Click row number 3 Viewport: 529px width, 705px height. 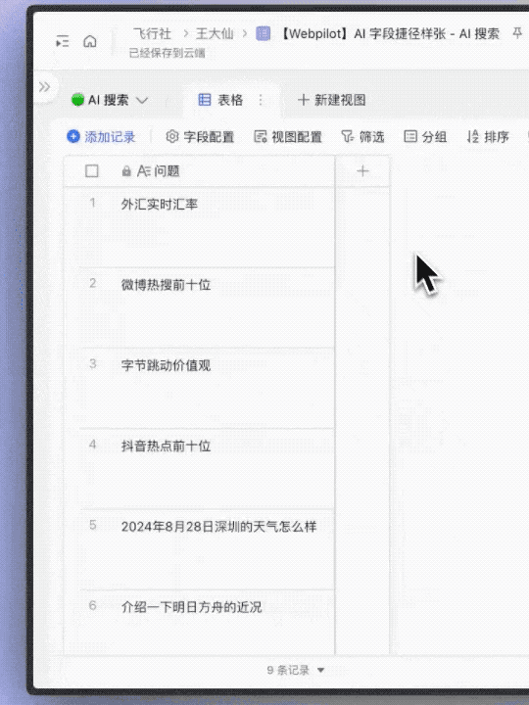pyautogui.click(x=93, y=363)
